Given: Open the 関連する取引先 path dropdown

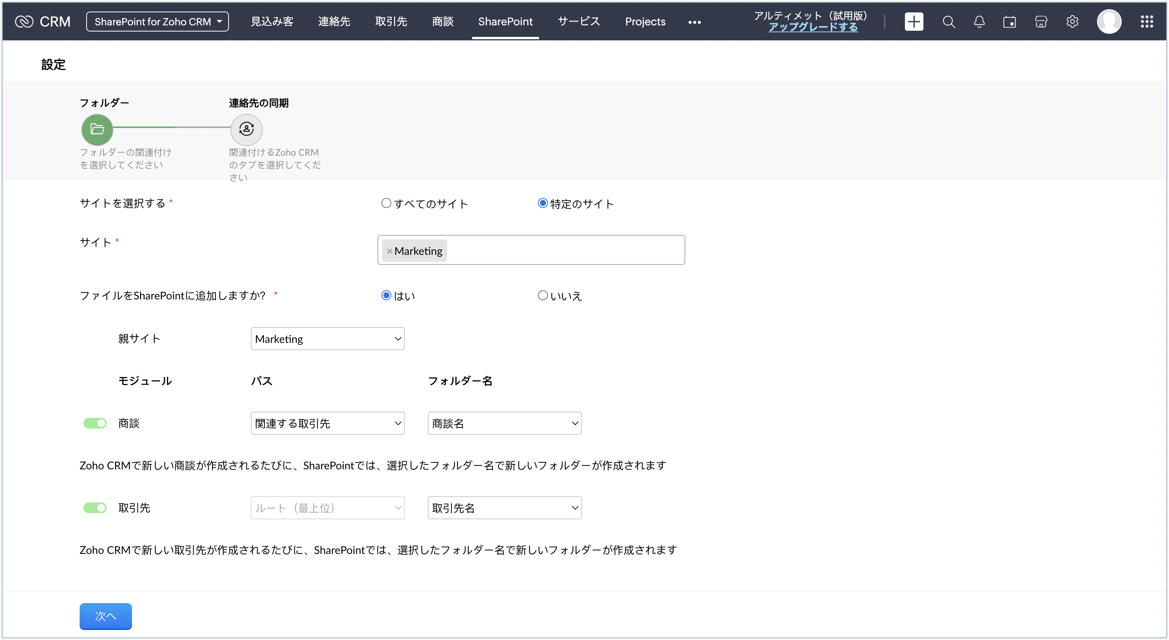Looking at the screenshot, I should (327, 423).
